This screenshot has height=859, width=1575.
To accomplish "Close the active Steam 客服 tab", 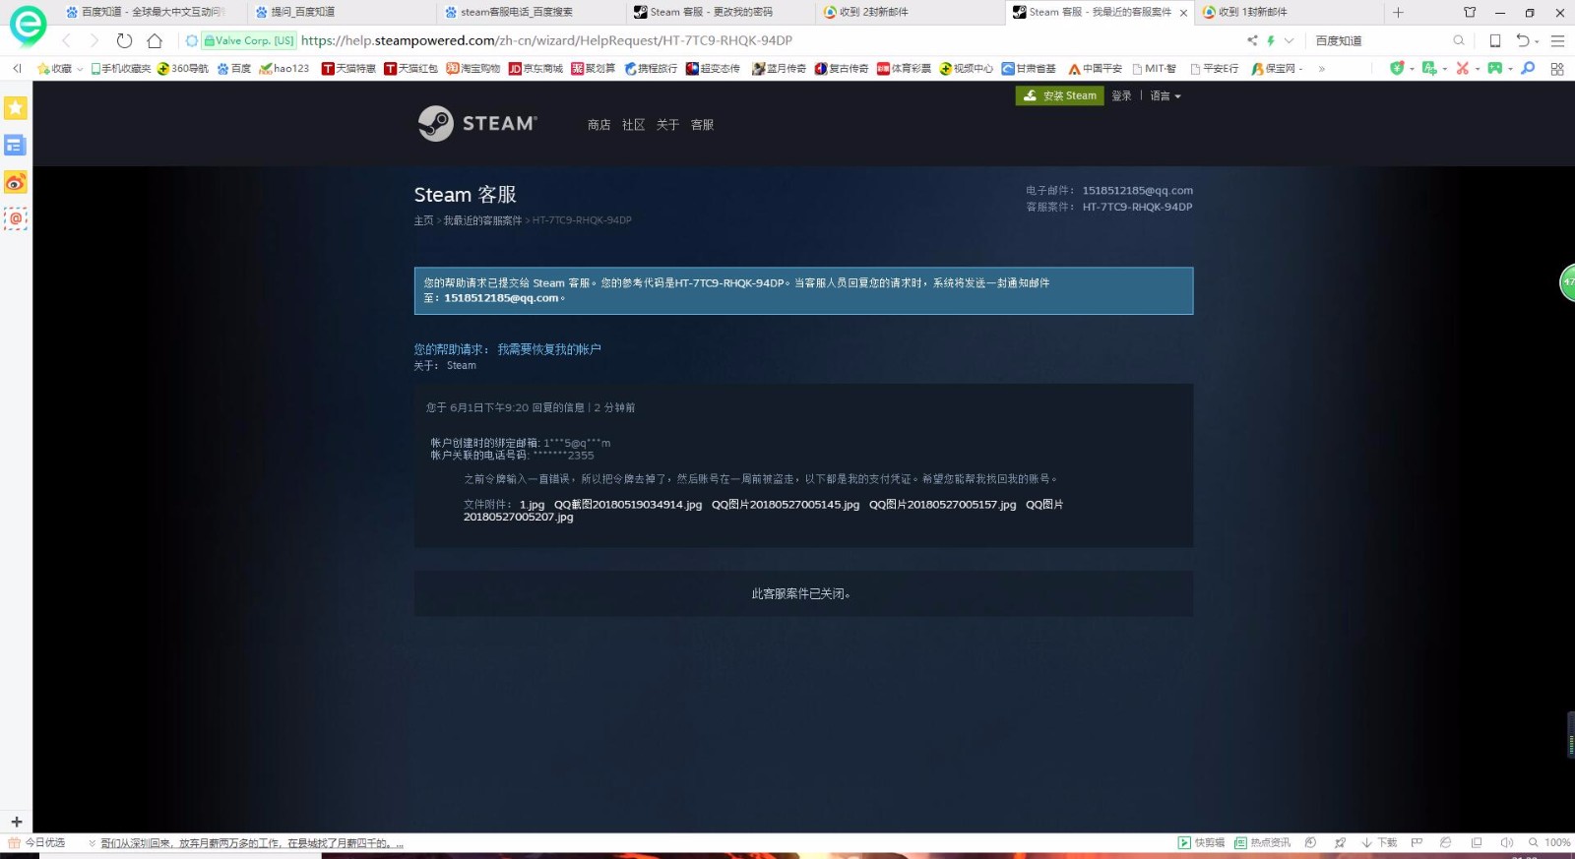I will pyautogui.click(x=1183, y=13).
